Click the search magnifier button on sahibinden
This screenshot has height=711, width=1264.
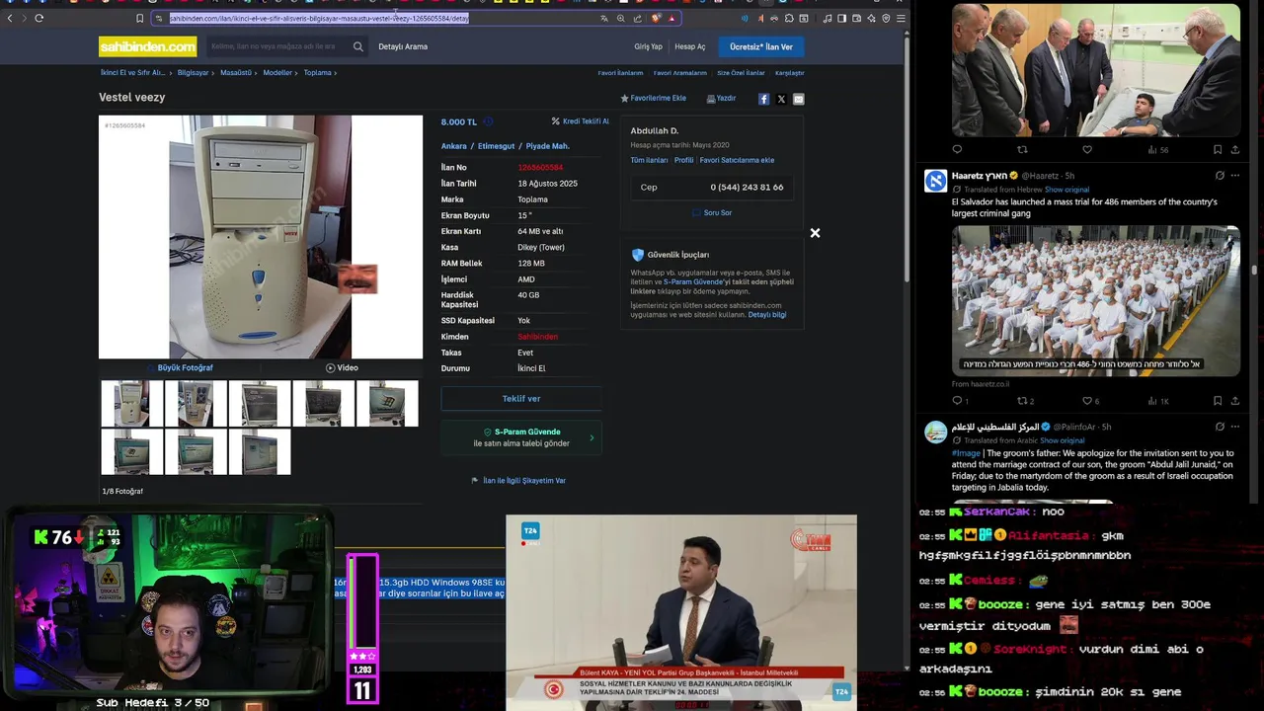(357, 46)
